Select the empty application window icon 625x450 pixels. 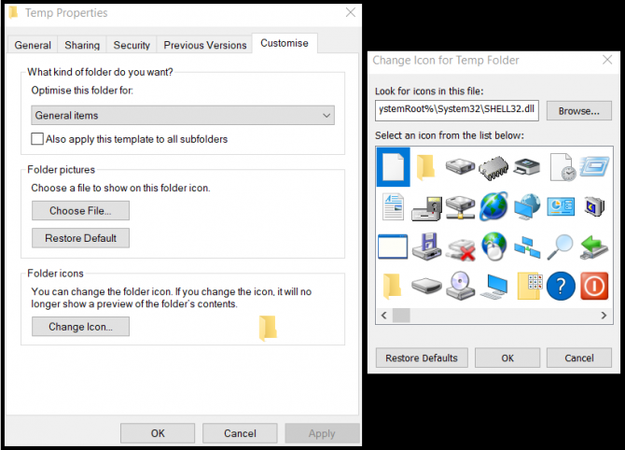(393, 246)
